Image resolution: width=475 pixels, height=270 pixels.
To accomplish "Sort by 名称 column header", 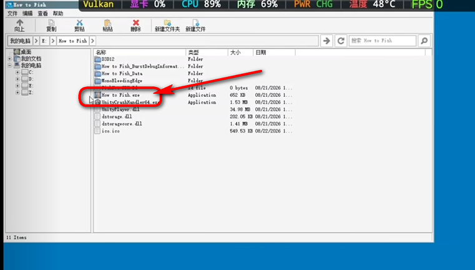I will 139,52.
